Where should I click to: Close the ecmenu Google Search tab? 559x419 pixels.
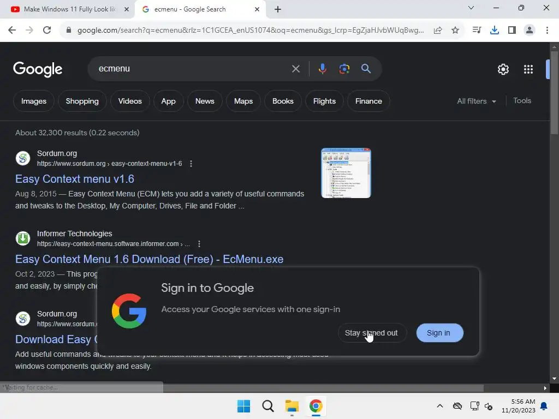(257, 9)
